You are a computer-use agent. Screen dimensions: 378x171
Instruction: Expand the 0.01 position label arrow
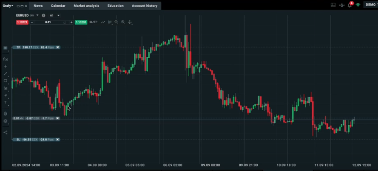[21, 118]
